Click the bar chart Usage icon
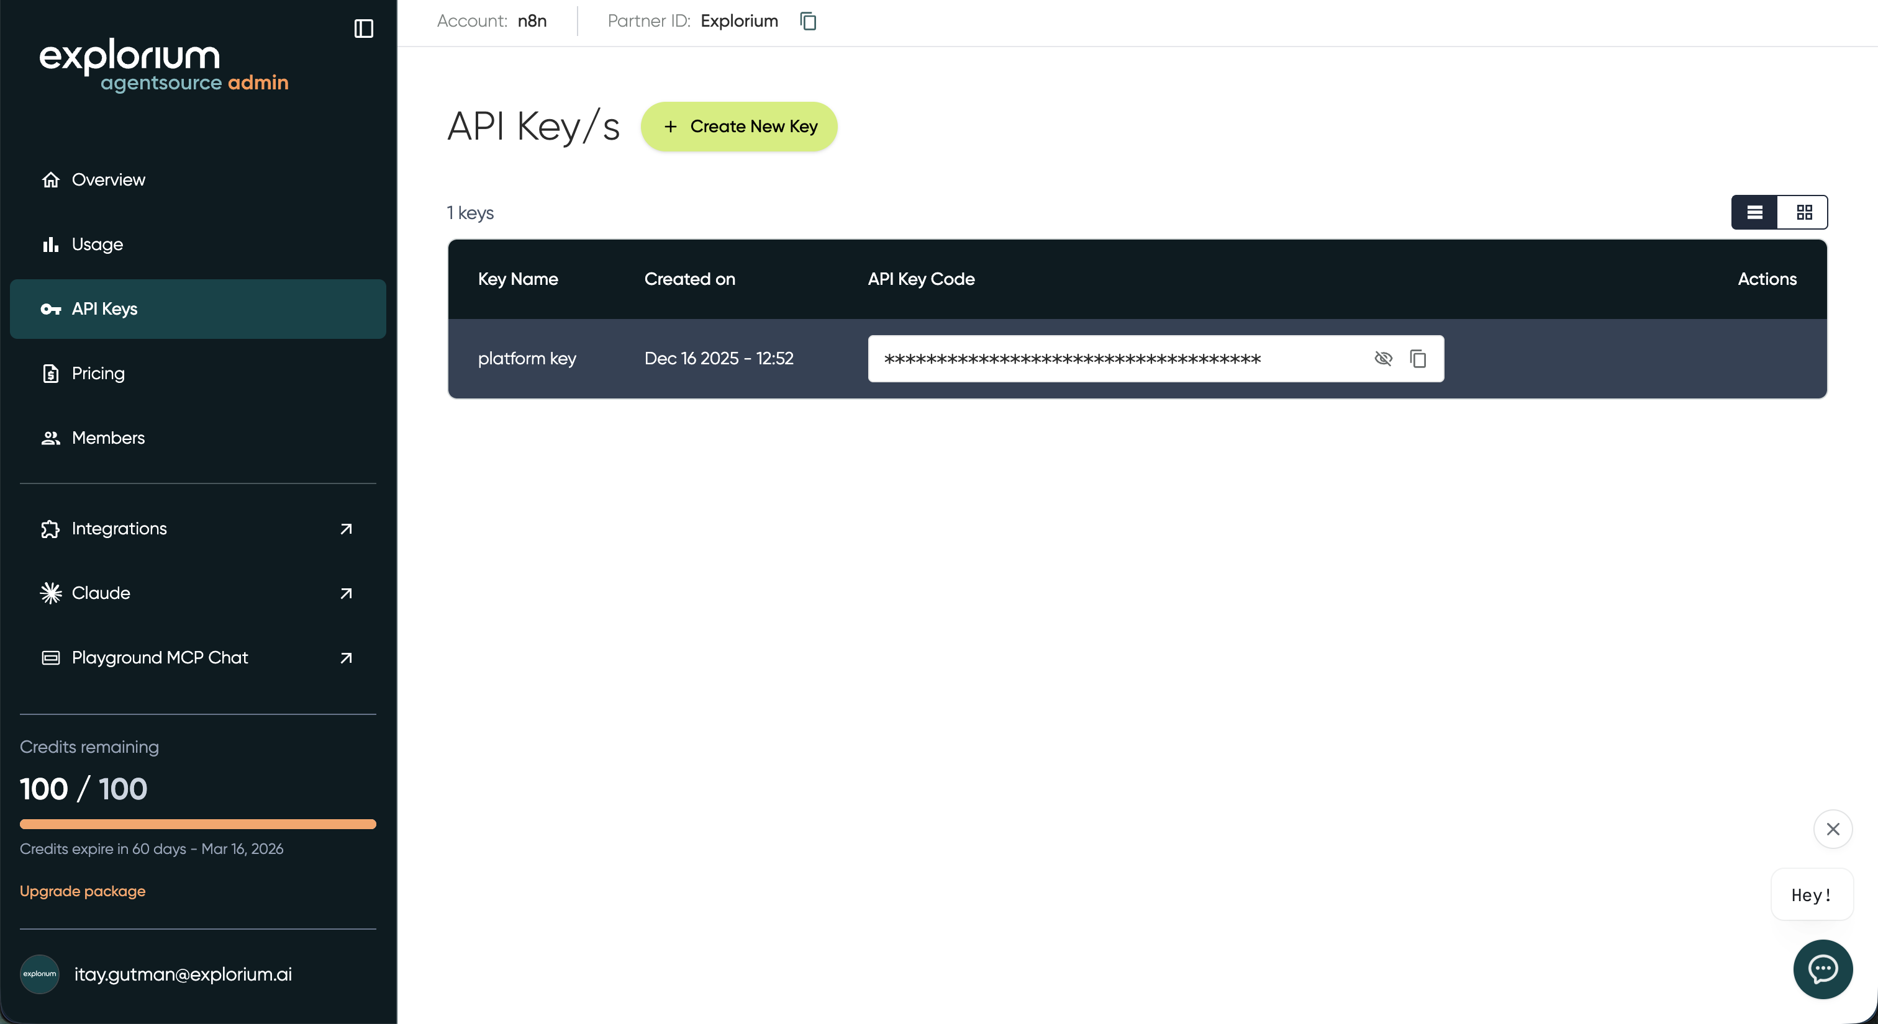 (x=50, y=245)
